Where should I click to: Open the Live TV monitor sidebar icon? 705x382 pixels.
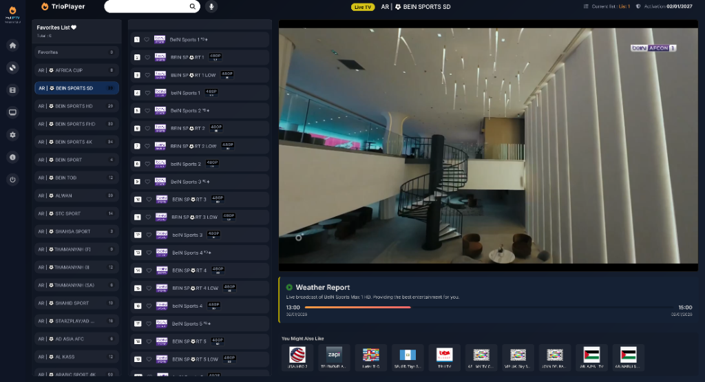pyautogui.click(x=12, y=112)
